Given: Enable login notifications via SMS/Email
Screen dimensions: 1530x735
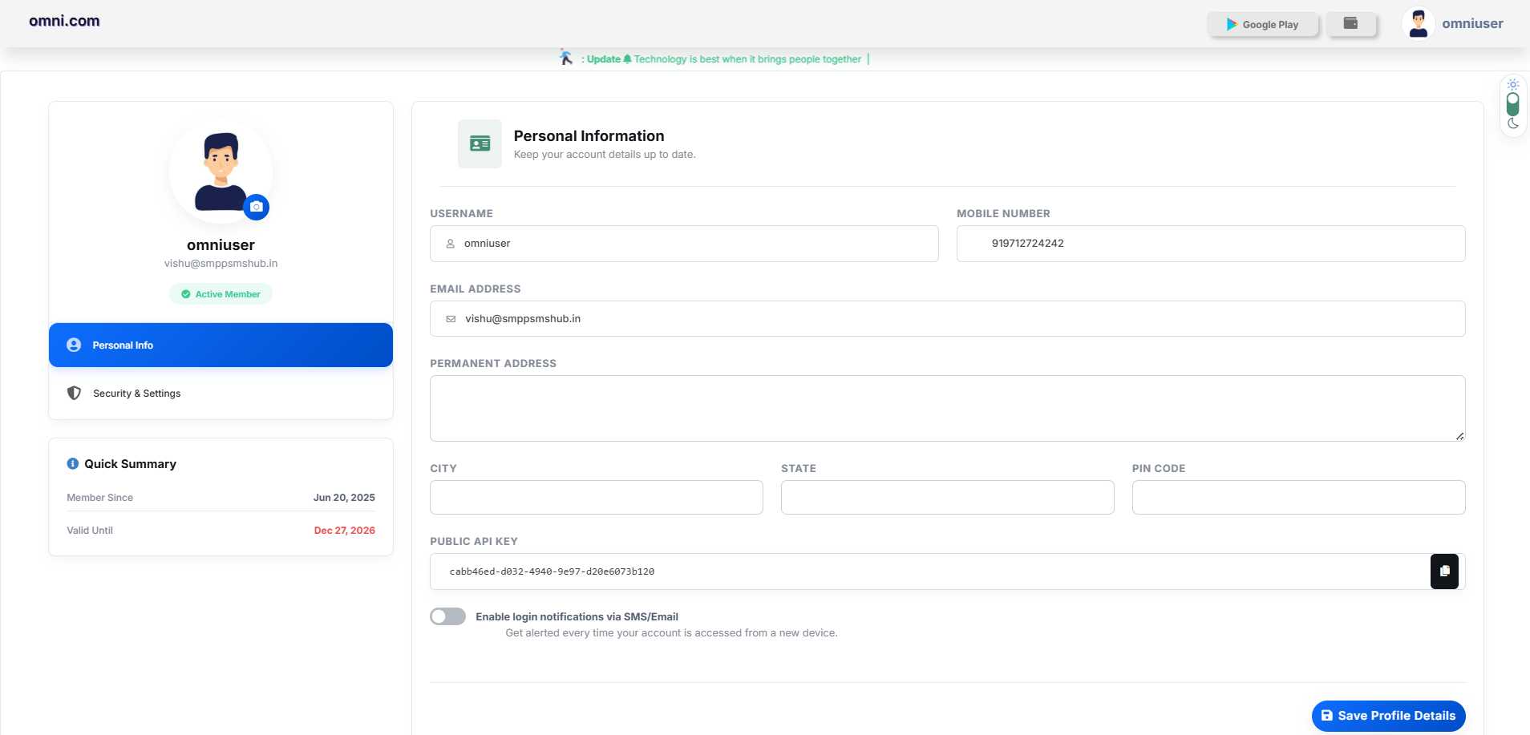Looking at the screenshot, I should click(x=447, y=616).
